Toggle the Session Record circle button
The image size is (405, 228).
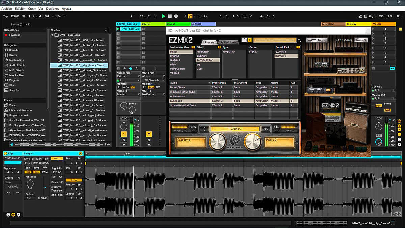tap(205, 16)
